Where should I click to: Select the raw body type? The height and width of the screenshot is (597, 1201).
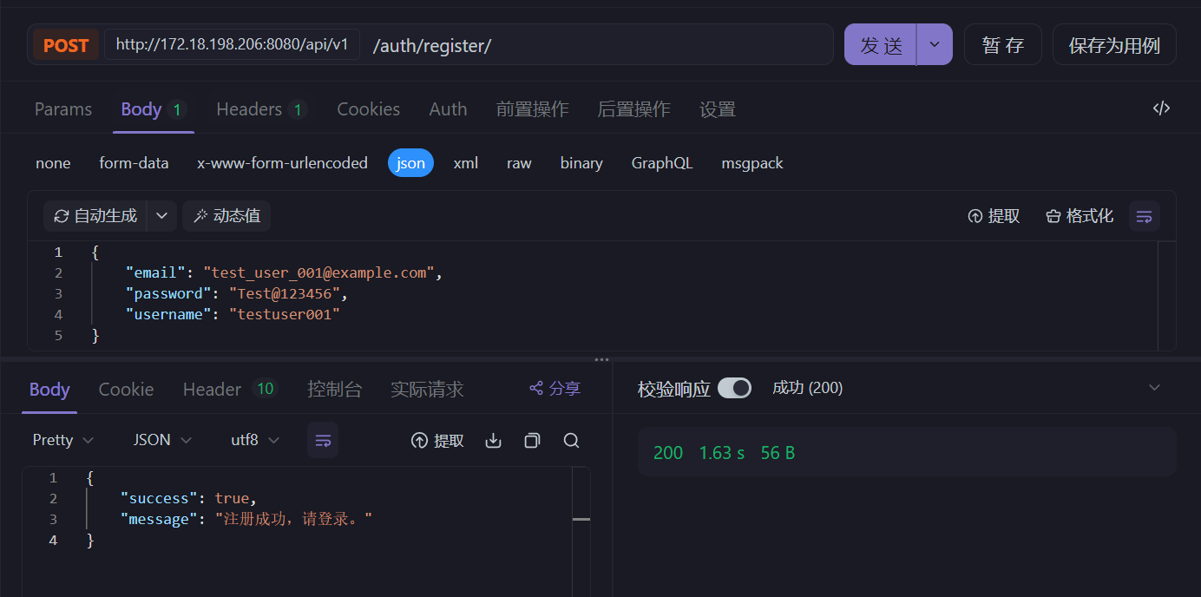click(x=519, y=162)
